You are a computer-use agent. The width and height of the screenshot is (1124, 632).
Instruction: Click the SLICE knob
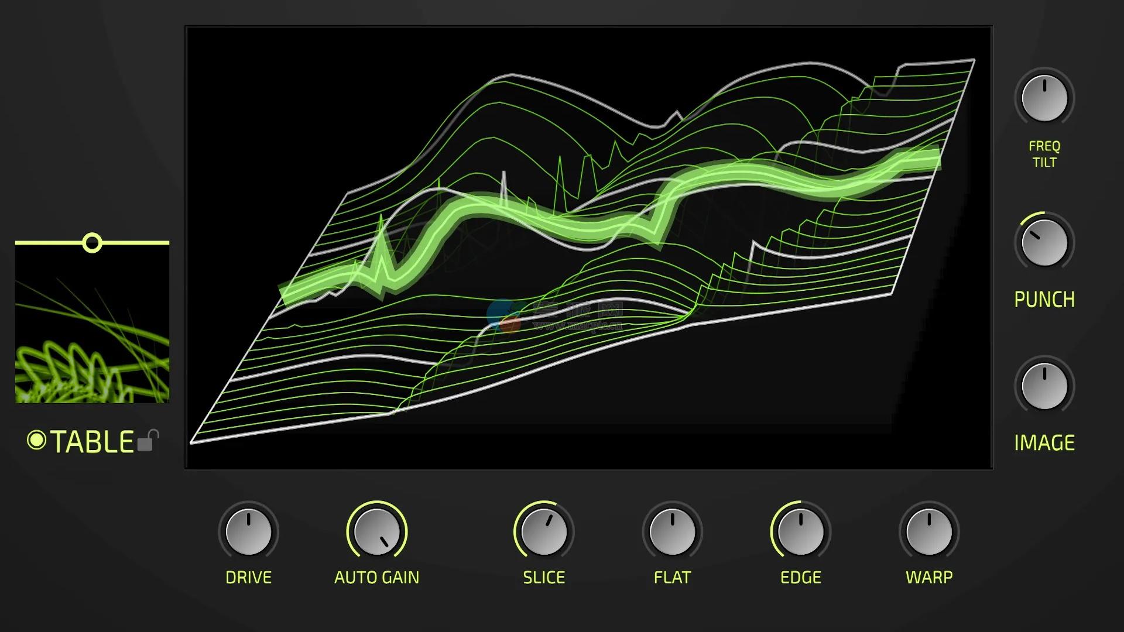pyautogui.click(x=544, y=532)
